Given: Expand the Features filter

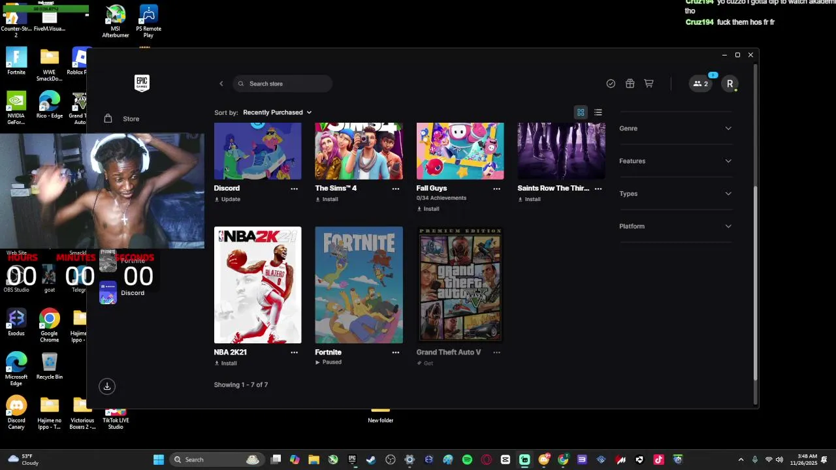Looking at the screenshot, I should coord(675,161).
